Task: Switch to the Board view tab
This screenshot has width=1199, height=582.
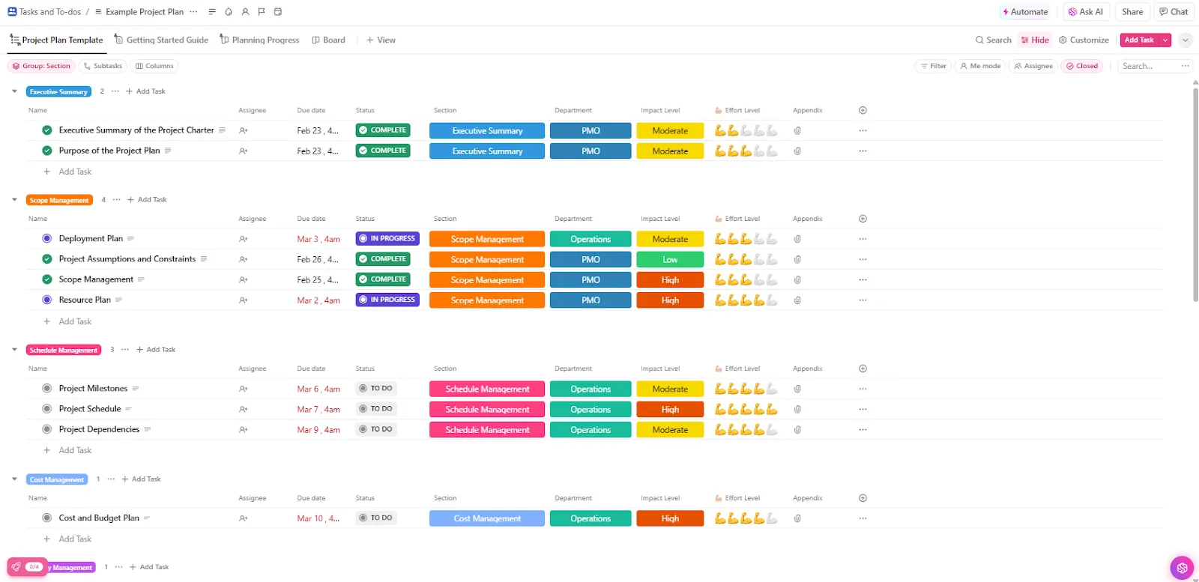Action: (x=328, y=40)
